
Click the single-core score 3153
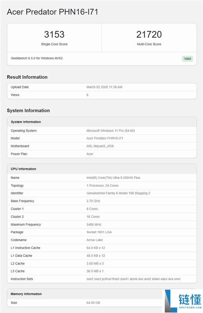click(x=54, y=34)
